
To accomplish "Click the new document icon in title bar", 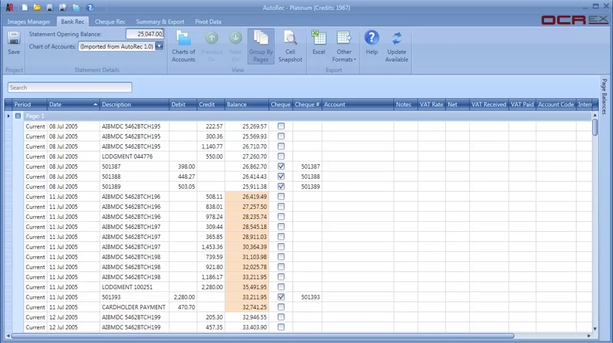I will click(24, 7).
